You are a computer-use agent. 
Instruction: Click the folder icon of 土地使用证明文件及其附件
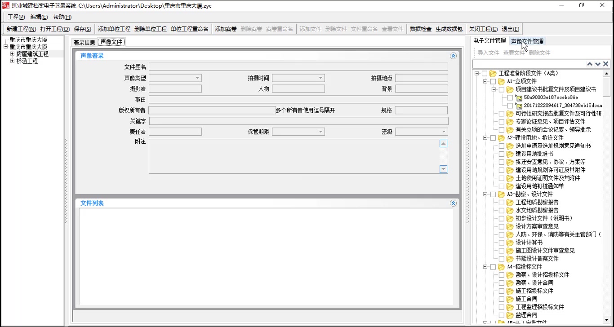(x=510, y=178)
